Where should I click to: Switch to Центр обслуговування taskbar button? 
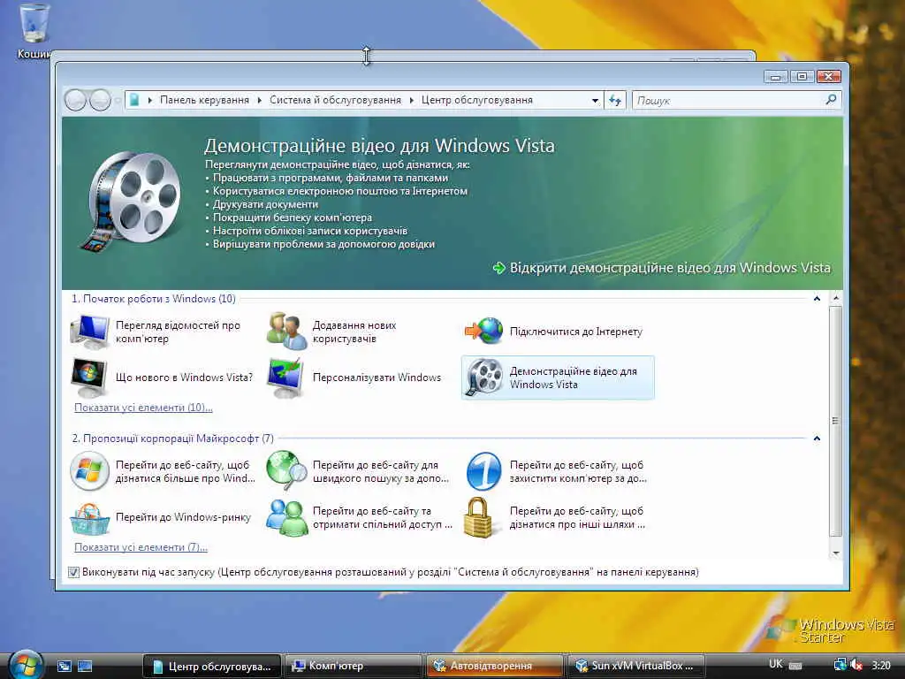point(212,667)
